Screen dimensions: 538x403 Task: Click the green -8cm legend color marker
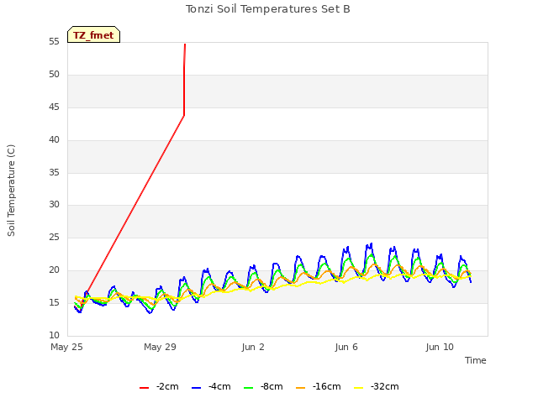click(249, 388)
